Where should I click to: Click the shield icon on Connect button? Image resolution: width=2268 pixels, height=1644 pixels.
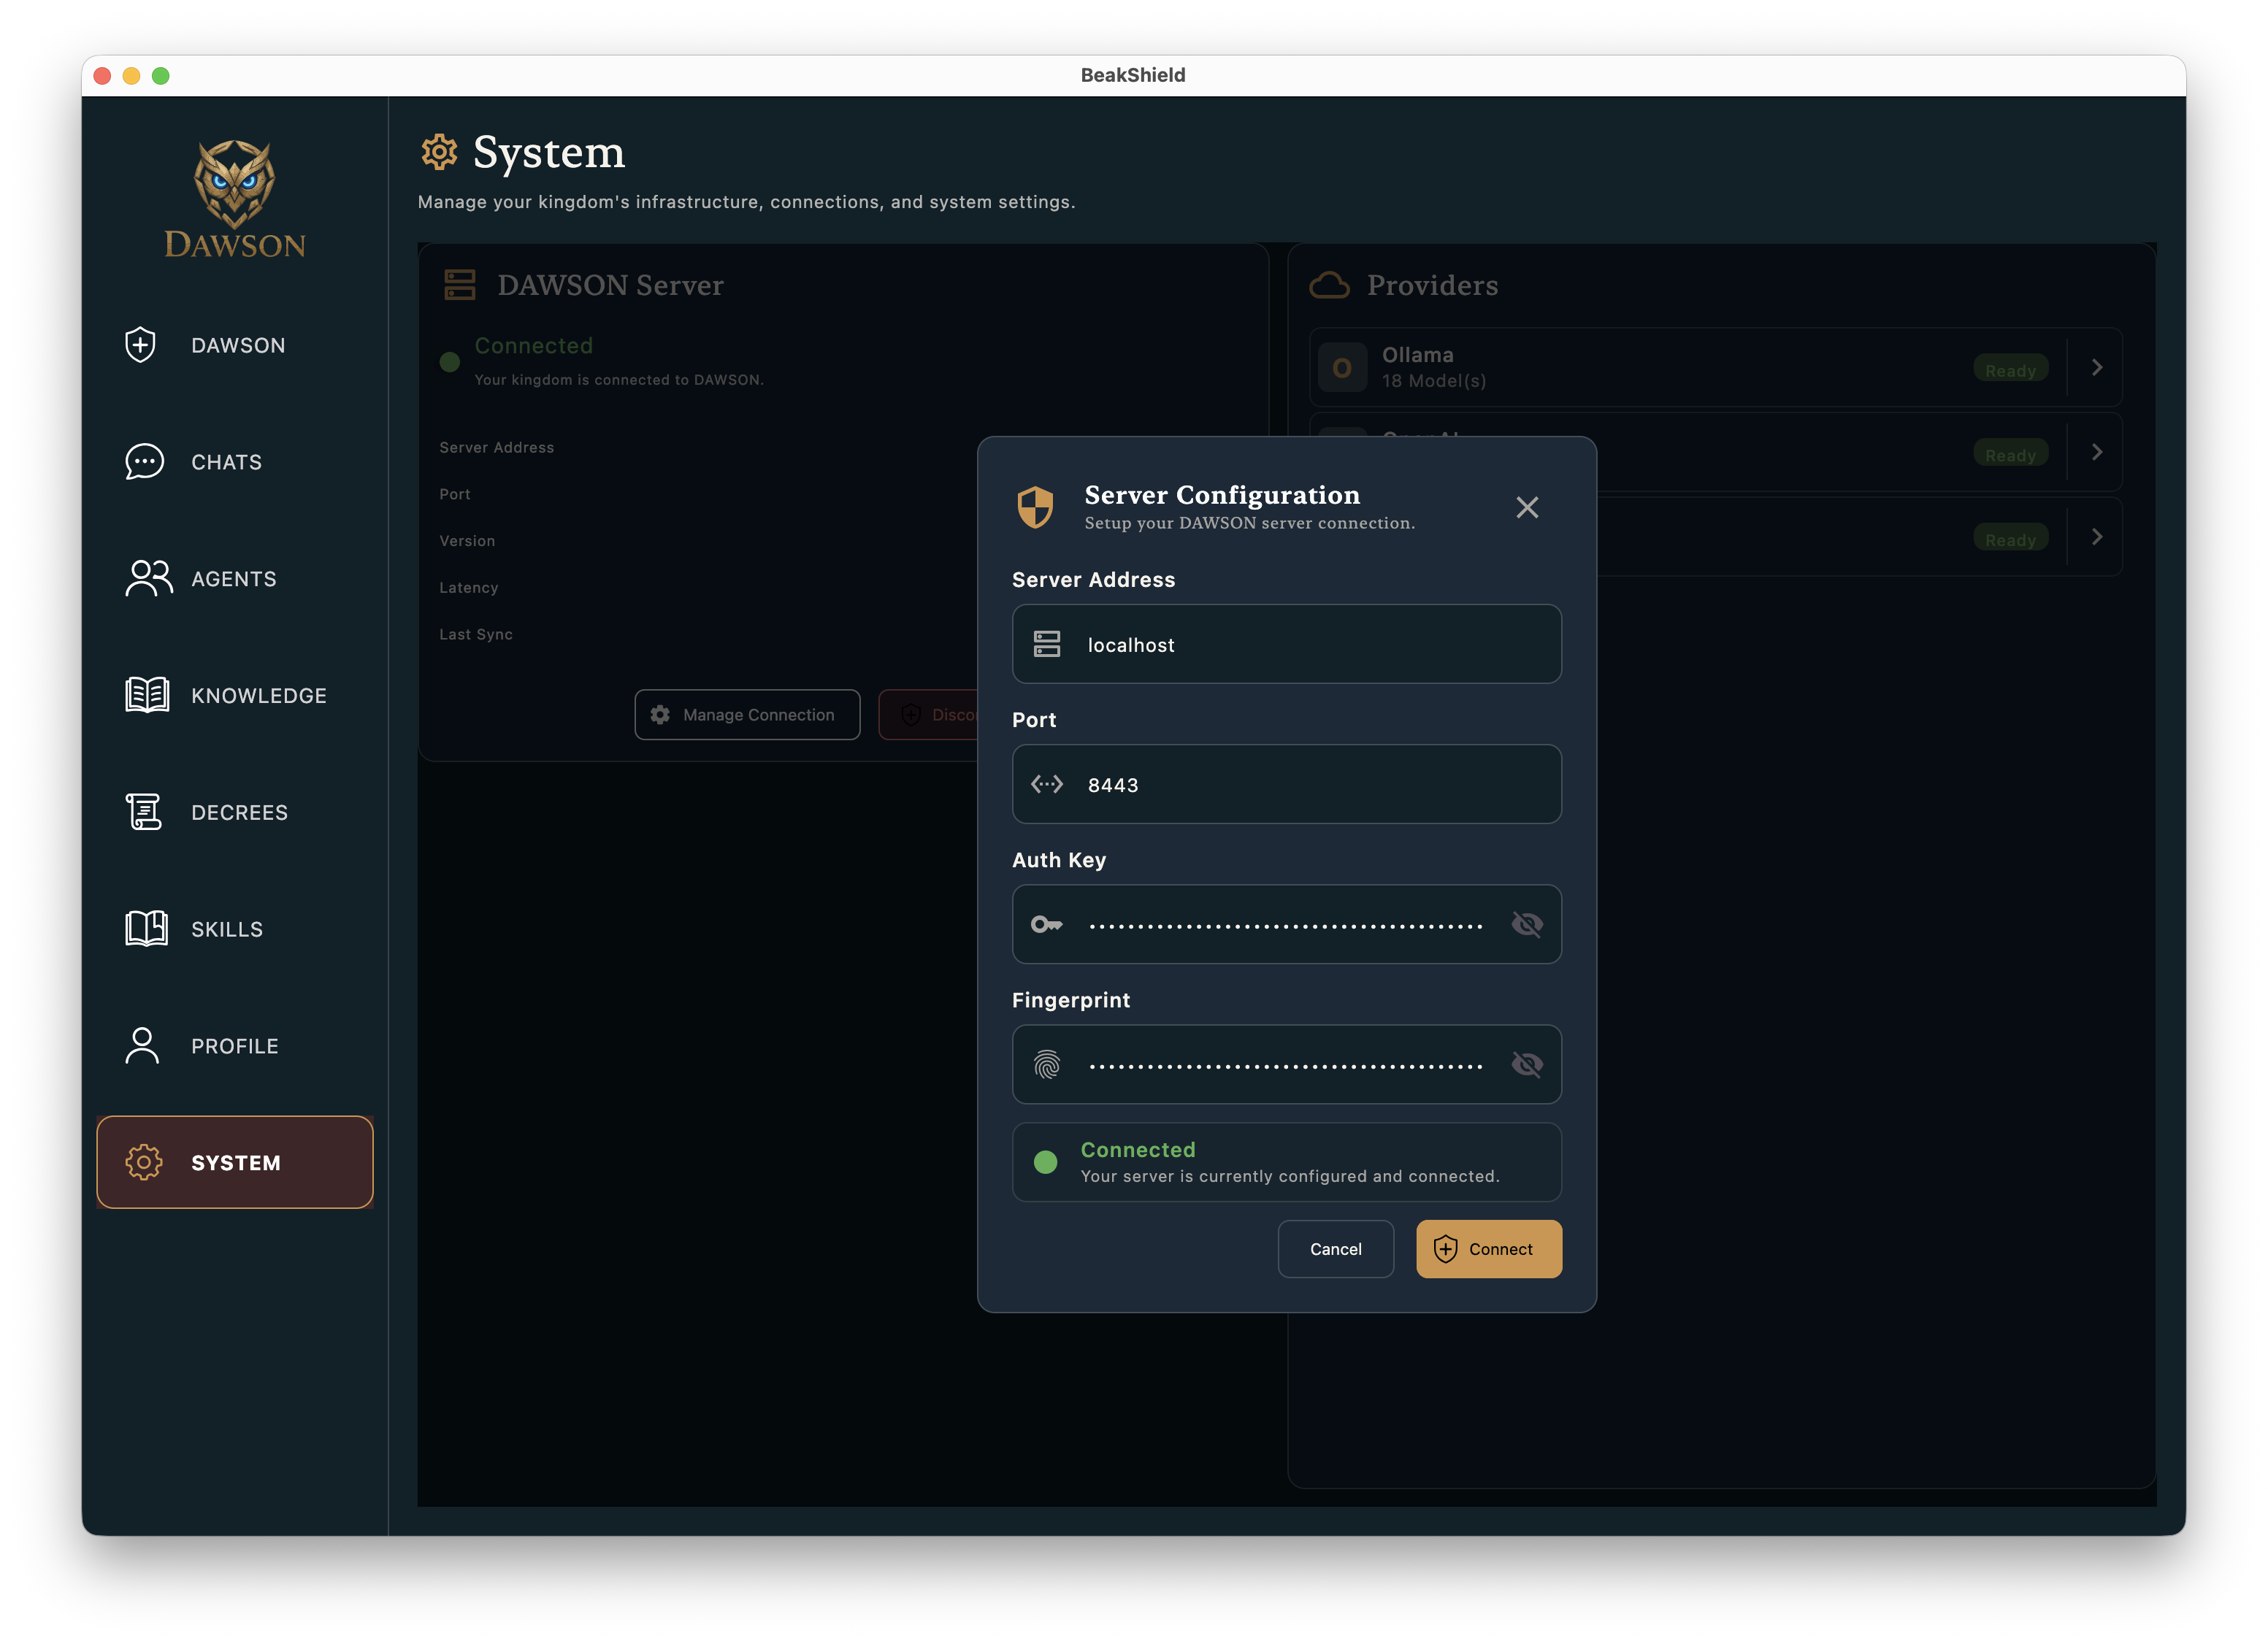pyautogui.click(x=1446, y=1249)
